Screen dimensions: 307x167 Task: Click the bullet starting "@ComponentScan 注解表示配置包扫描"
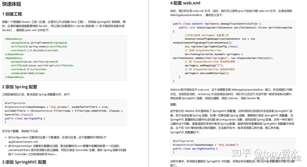click(x=64, y=146)
